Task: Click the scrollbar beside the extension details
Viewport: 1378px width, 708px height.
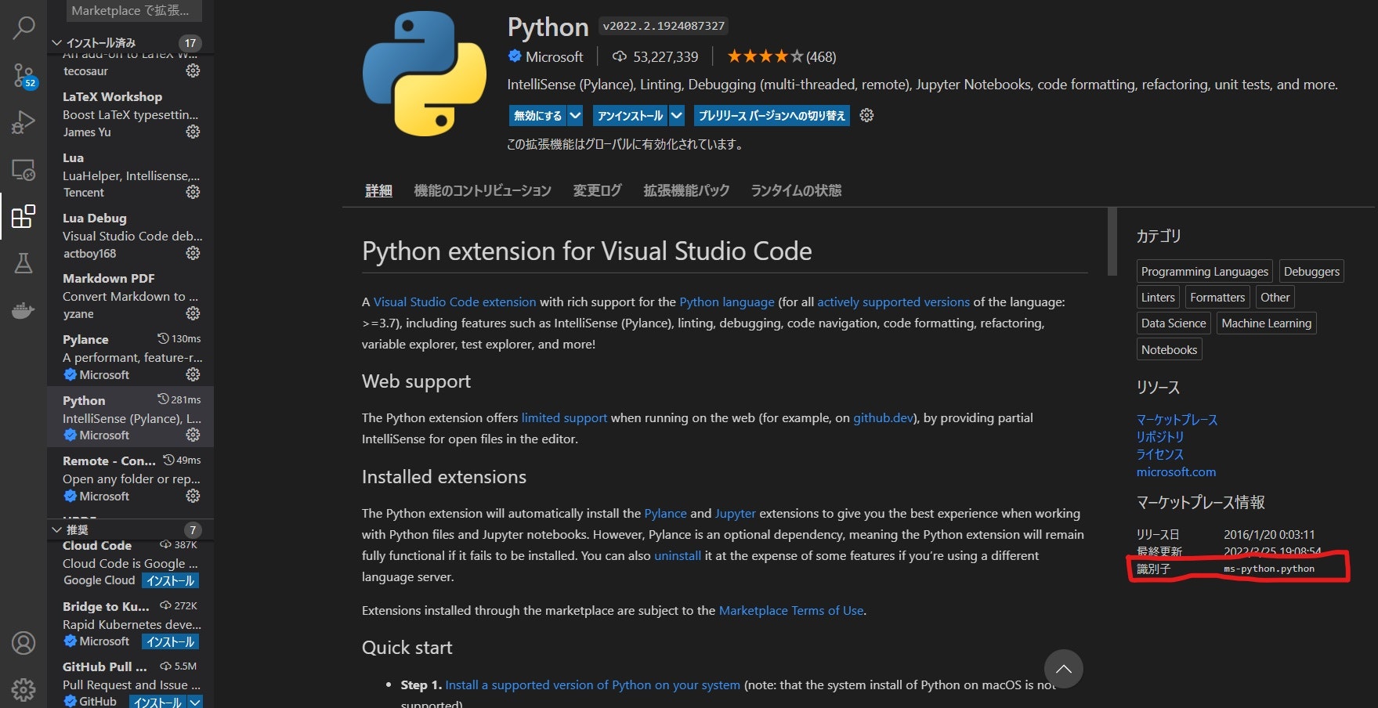Action: [1113, 243]
